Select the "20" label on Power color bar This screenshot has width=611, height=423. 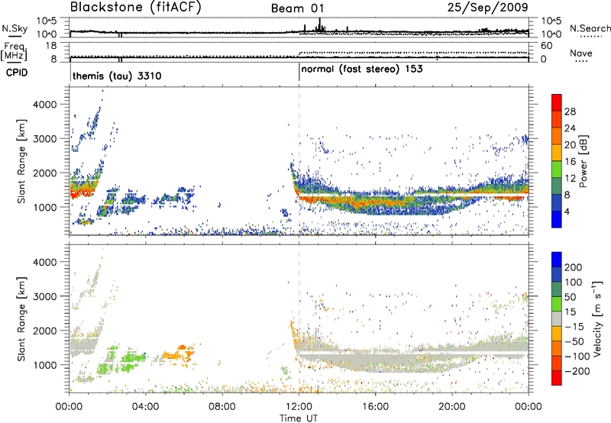click(570, 145)
